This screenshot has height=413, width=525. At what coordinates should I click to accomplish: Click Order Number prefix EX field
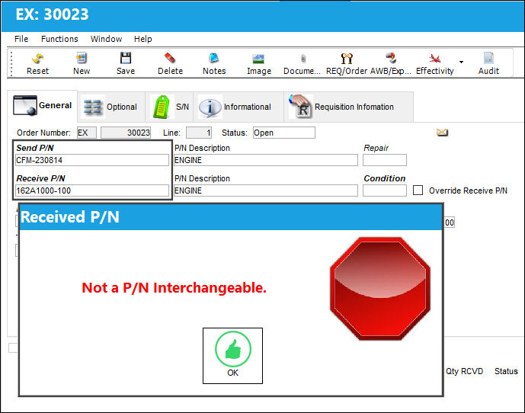click(x=86, y=133)
